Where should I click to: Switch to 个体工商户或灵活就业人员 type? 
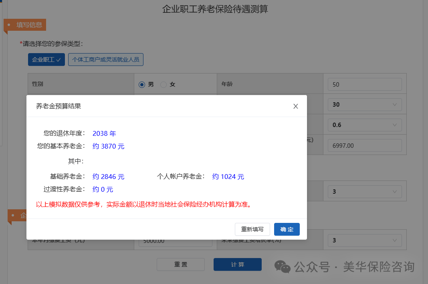(105, 59)
